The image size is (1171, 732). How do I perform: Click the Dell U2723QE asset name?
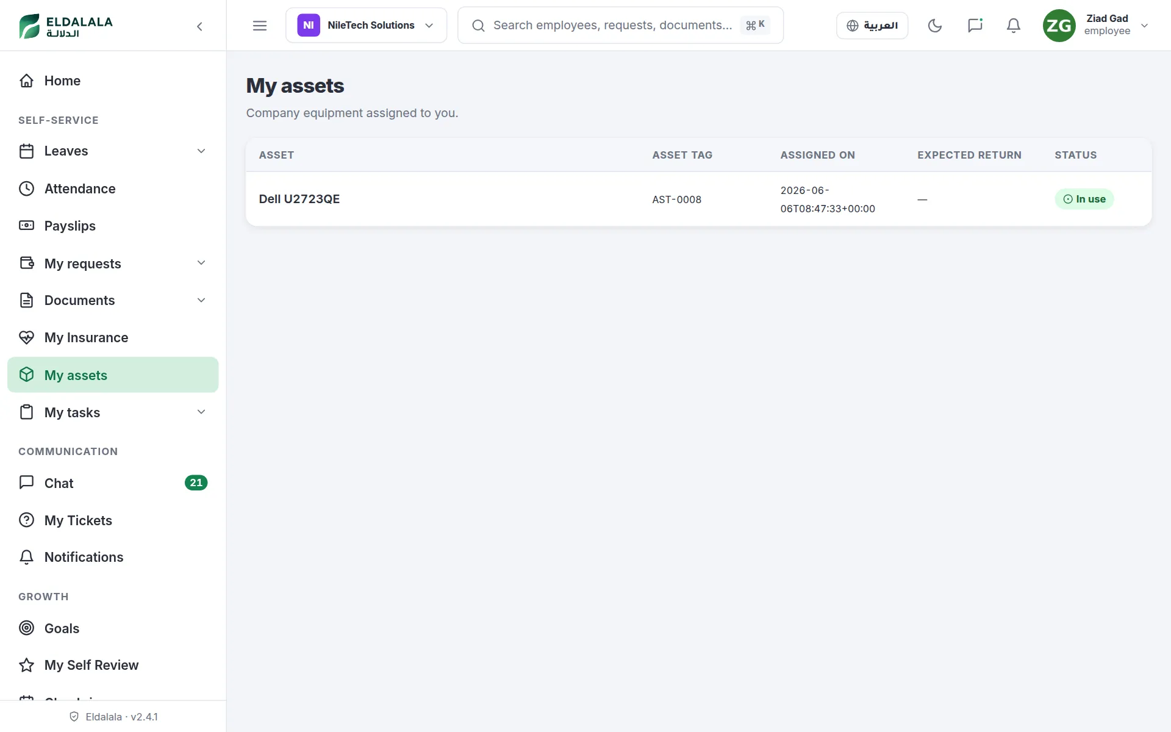click(299, 199)
